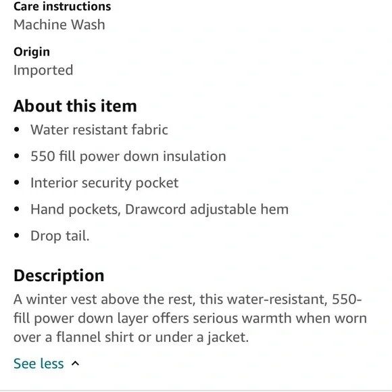Click the winter vest description paragraph
Screen dimensions: 392x392
tap(190, 318)
